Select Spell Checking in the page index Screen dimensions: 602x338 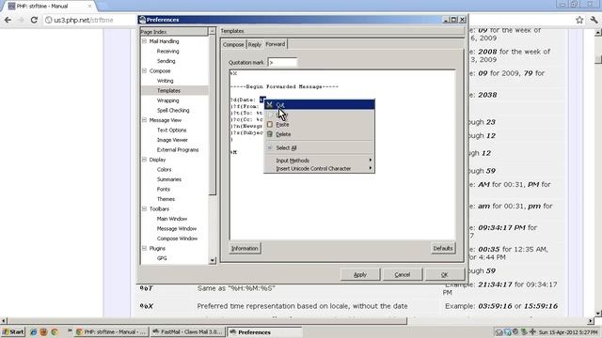173,111
